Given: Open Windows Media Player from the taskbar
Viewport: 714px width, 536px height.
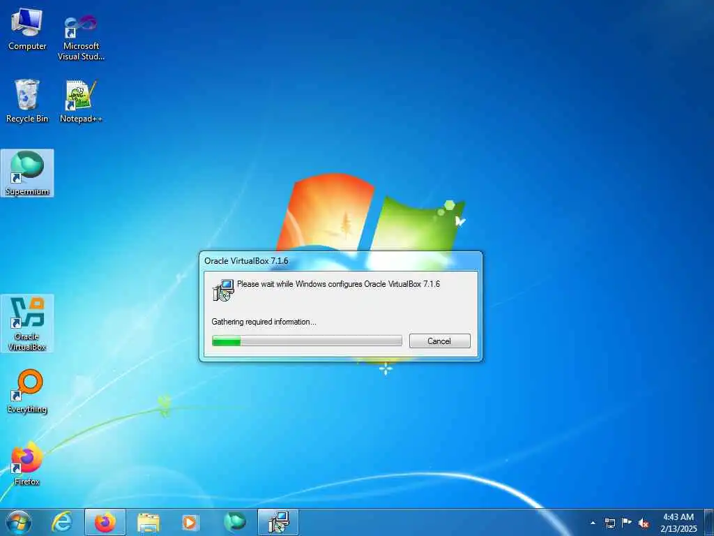Looking at the screenshot, I should (x=191, y=523).
